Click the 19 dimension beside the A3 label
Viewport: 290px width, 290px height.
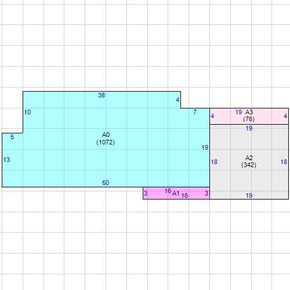238,112
